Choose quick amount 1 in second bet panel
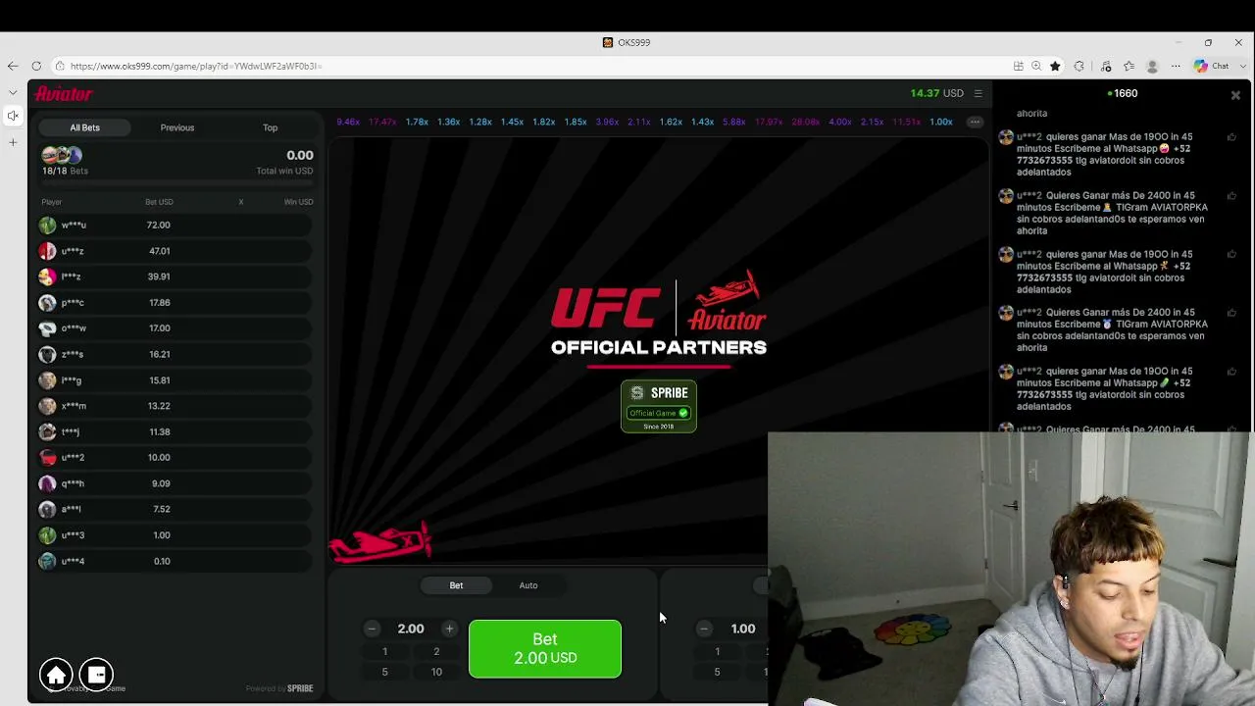 pyautogui.click(x=717, y=651)
